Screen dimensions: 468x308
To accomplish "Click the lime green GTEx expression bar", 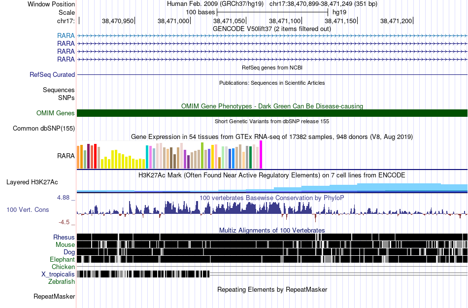I will [202, 156].
